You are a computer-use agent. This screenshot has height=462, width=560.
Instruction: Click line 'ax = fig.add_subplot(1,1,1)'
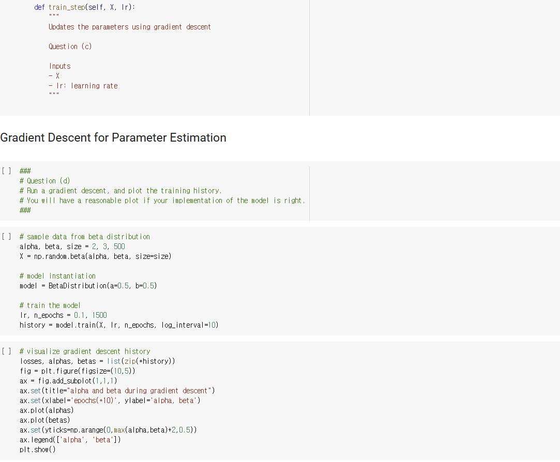[68, 380]
